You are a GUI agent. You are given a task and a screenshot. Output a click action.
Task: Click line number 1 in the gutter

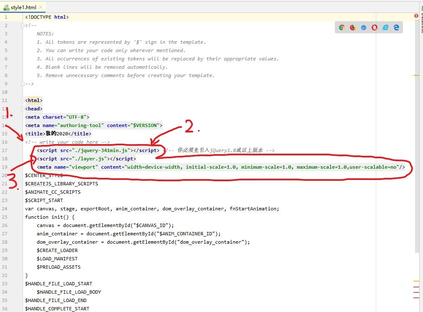coord(6,17)
